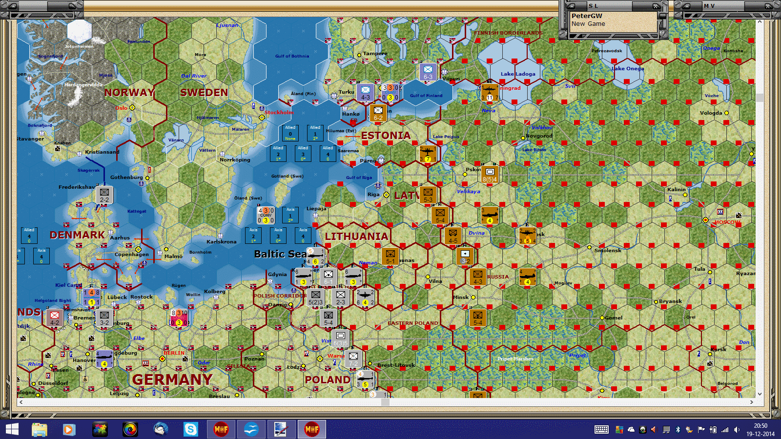This screenshot has height=439, width=781.
Task: Click the 'New Game' text in the S L panel
Action: (588, 24)
